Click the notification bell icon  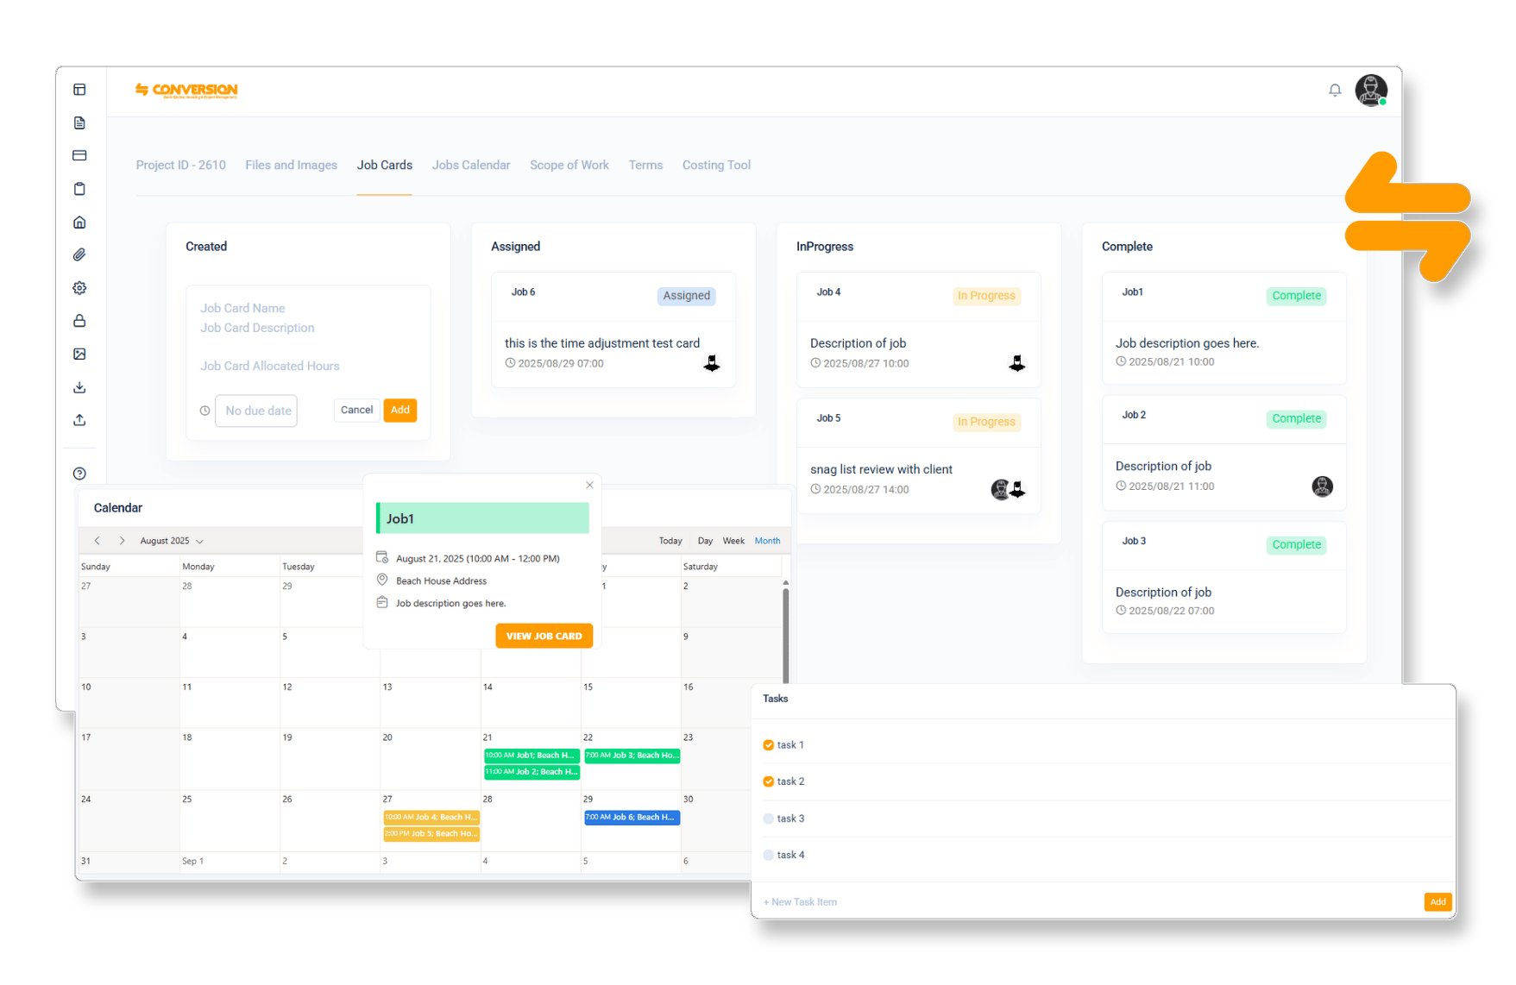click(x=1334, y=91)
